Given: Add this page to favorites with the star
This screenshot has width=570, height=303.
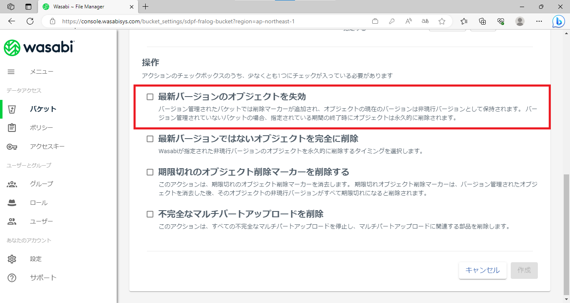Looking at the screenshot, I should 442,21.
